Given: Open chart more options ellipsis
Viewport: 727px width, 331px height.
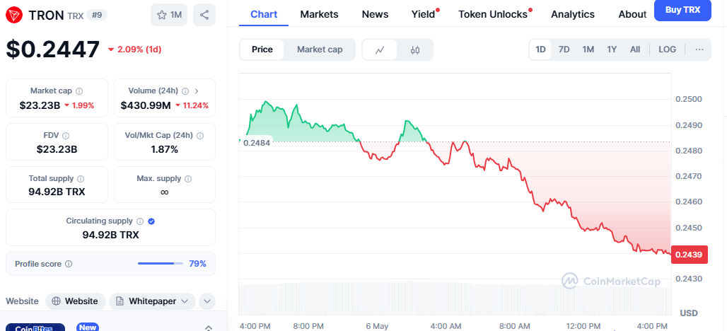Looking at the screenshot, I should pos(699,50).
